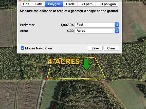Click the yellow bottom edge of polygon

click(76, 79)
